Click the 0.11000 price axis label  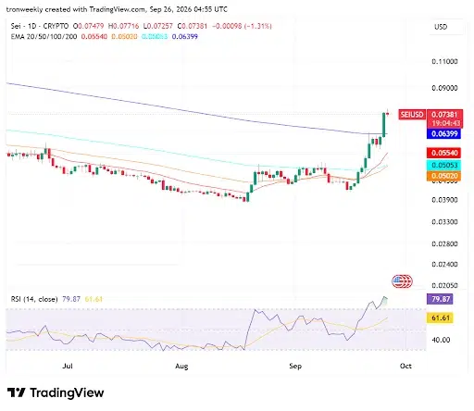[x=444, y=61]
